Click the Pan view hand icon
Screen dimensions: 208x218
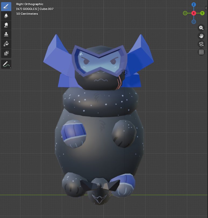[x=201, y=36]
